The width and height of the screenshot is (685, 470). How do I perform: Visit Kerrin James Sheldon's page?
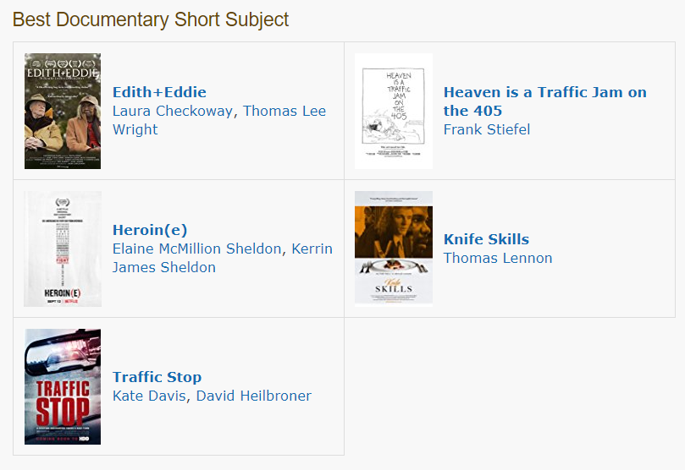pos(223,258)
